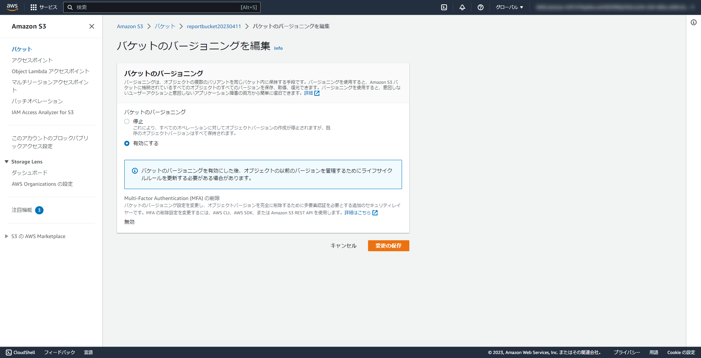The height and width of the screenshot is (358, 701).
Task: Open the notifications bell
Action: pos(462,7)
